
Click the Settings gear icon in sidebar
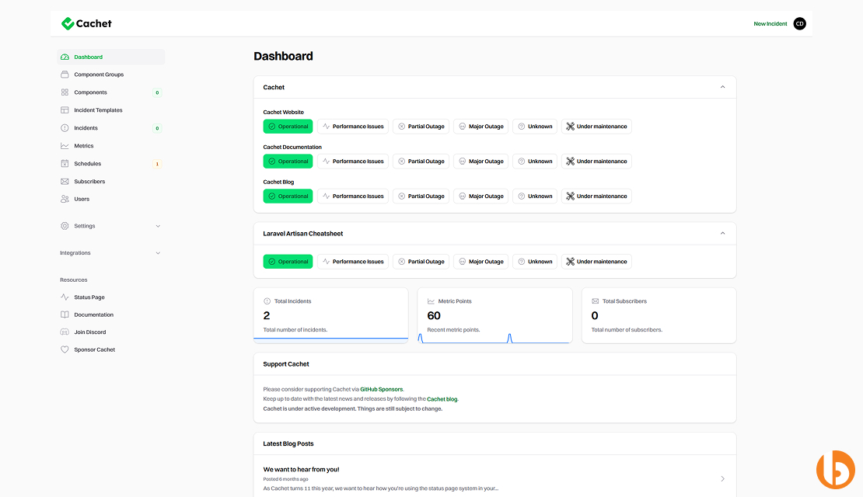65,226
